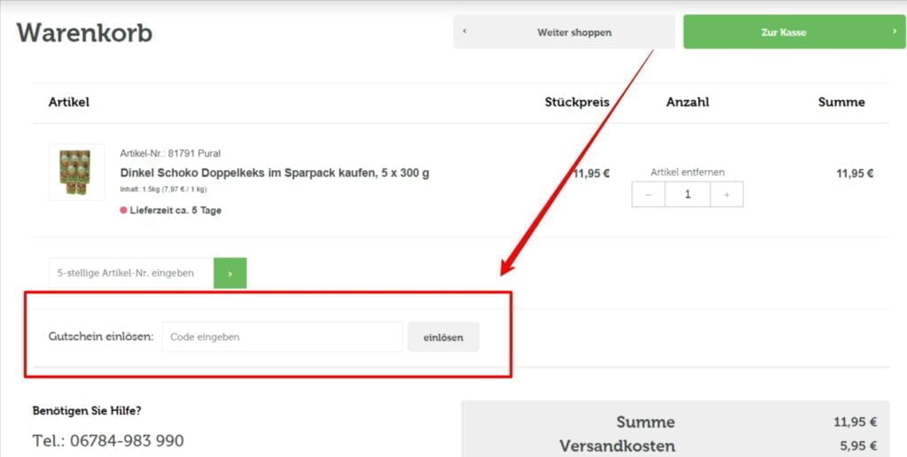The image size is (907, 457).
Task: Click the 5-stellige Artikel-Nr. input field
Action: point(131,274)
